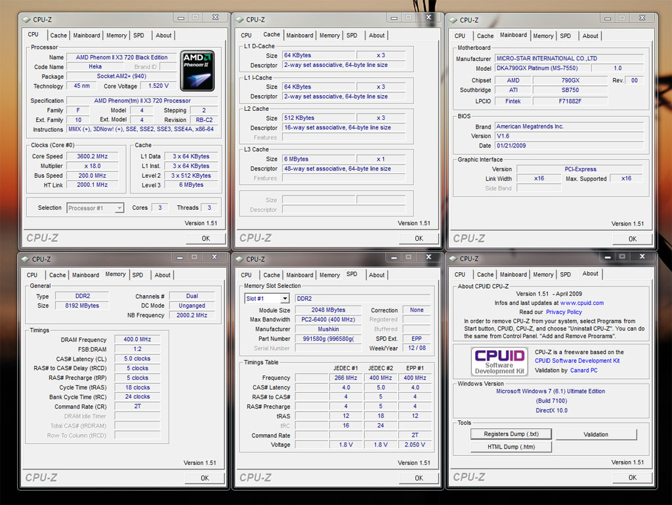This screenshot has height=505, width=672.
Task: Switch to SPD tab in the Mainboard window
Action: [x=565, y=36]
